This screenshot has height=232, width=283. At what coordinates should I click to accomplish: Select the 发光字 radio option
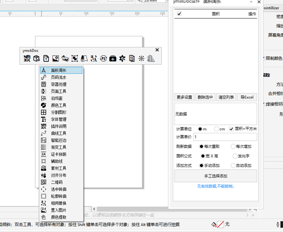235,156
